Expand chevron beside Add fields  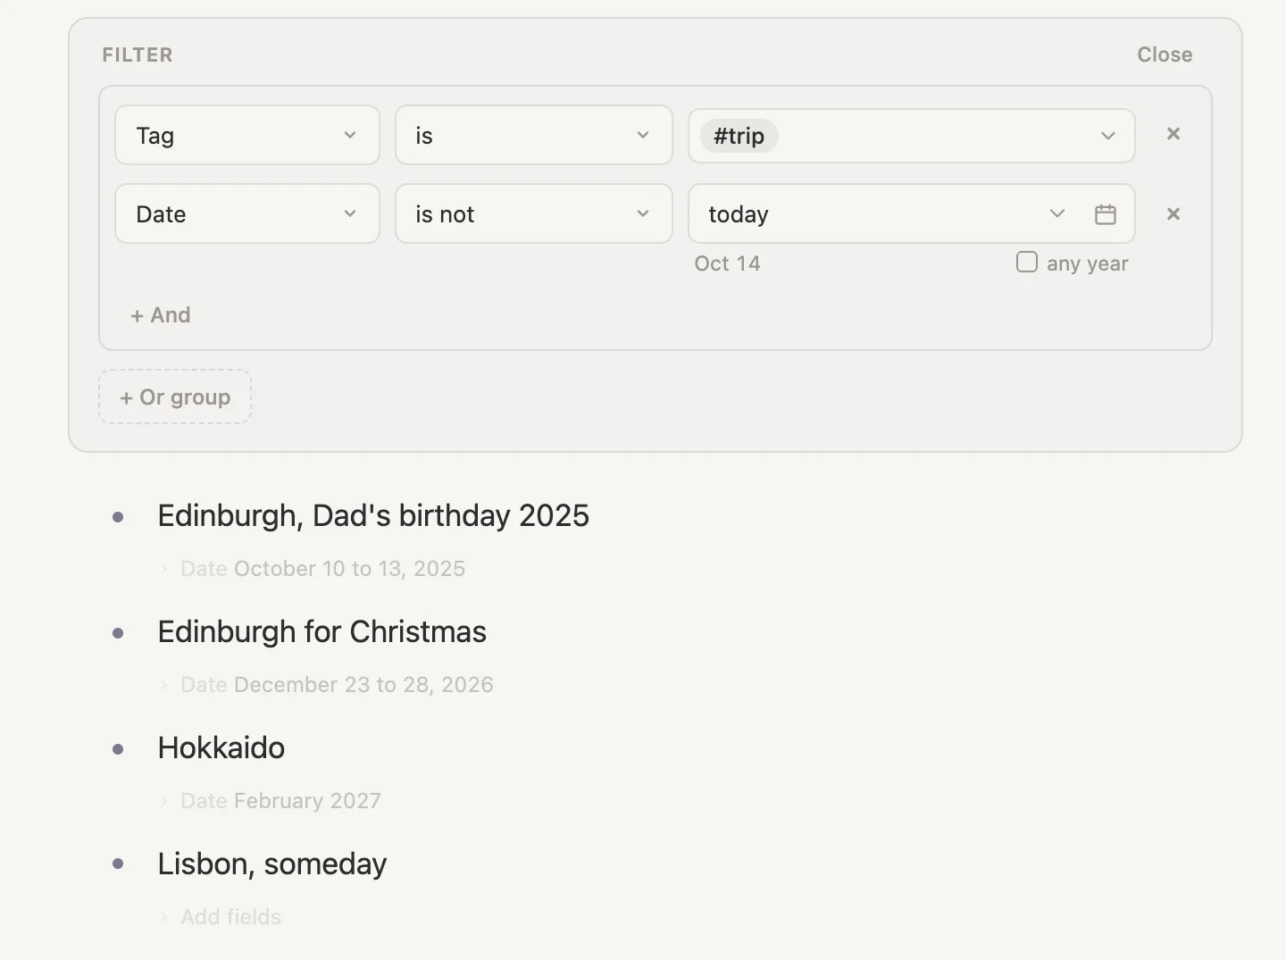pos(164,917)
